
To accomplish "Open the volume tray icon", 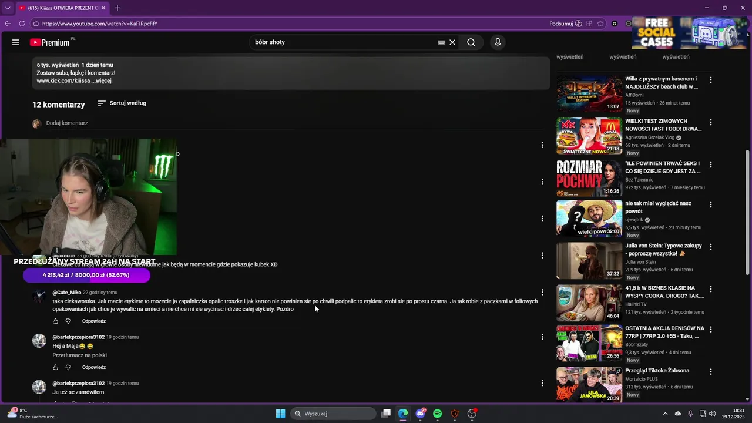I will [x=712, y=414].
